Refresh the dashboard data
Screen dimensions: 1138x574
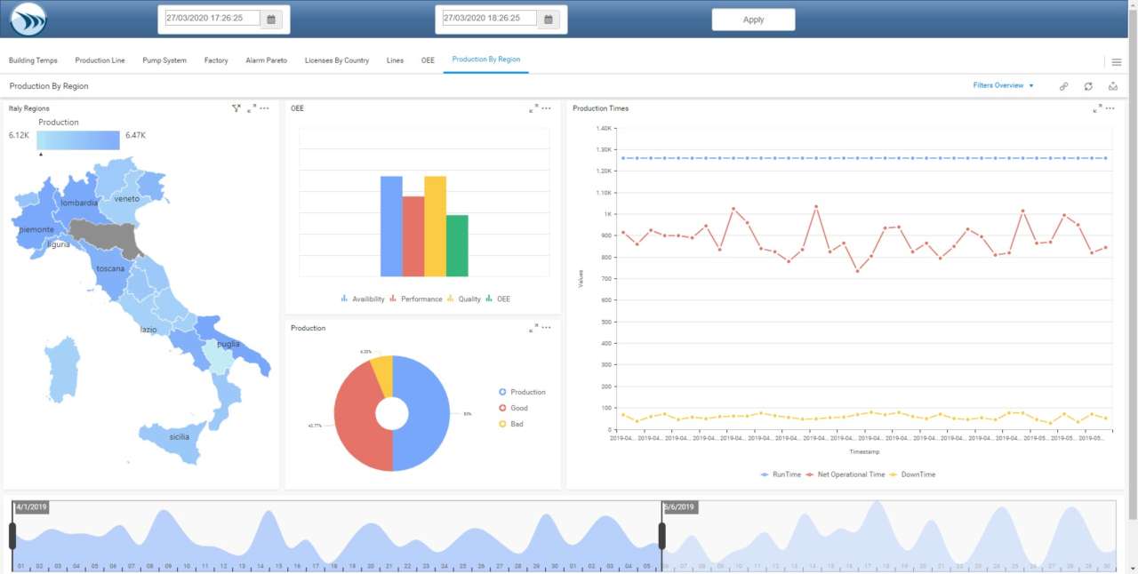1088,86
